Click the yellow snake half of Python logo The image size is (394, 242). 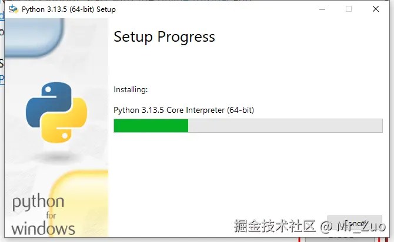coord(65,125)
